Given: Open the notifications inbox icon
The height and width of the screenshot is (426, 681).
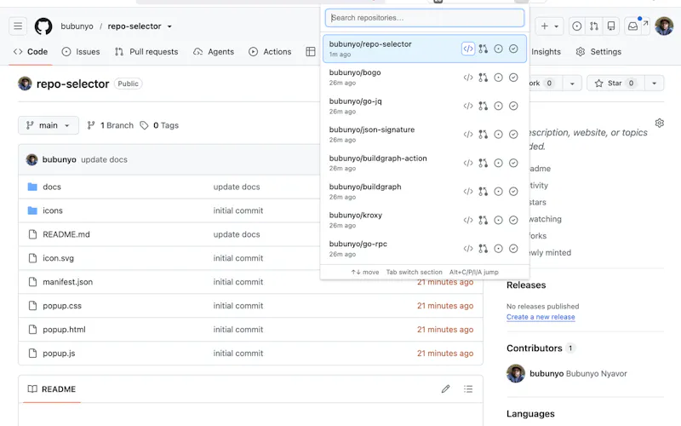Looking at the screenshot, I should 633,26.
